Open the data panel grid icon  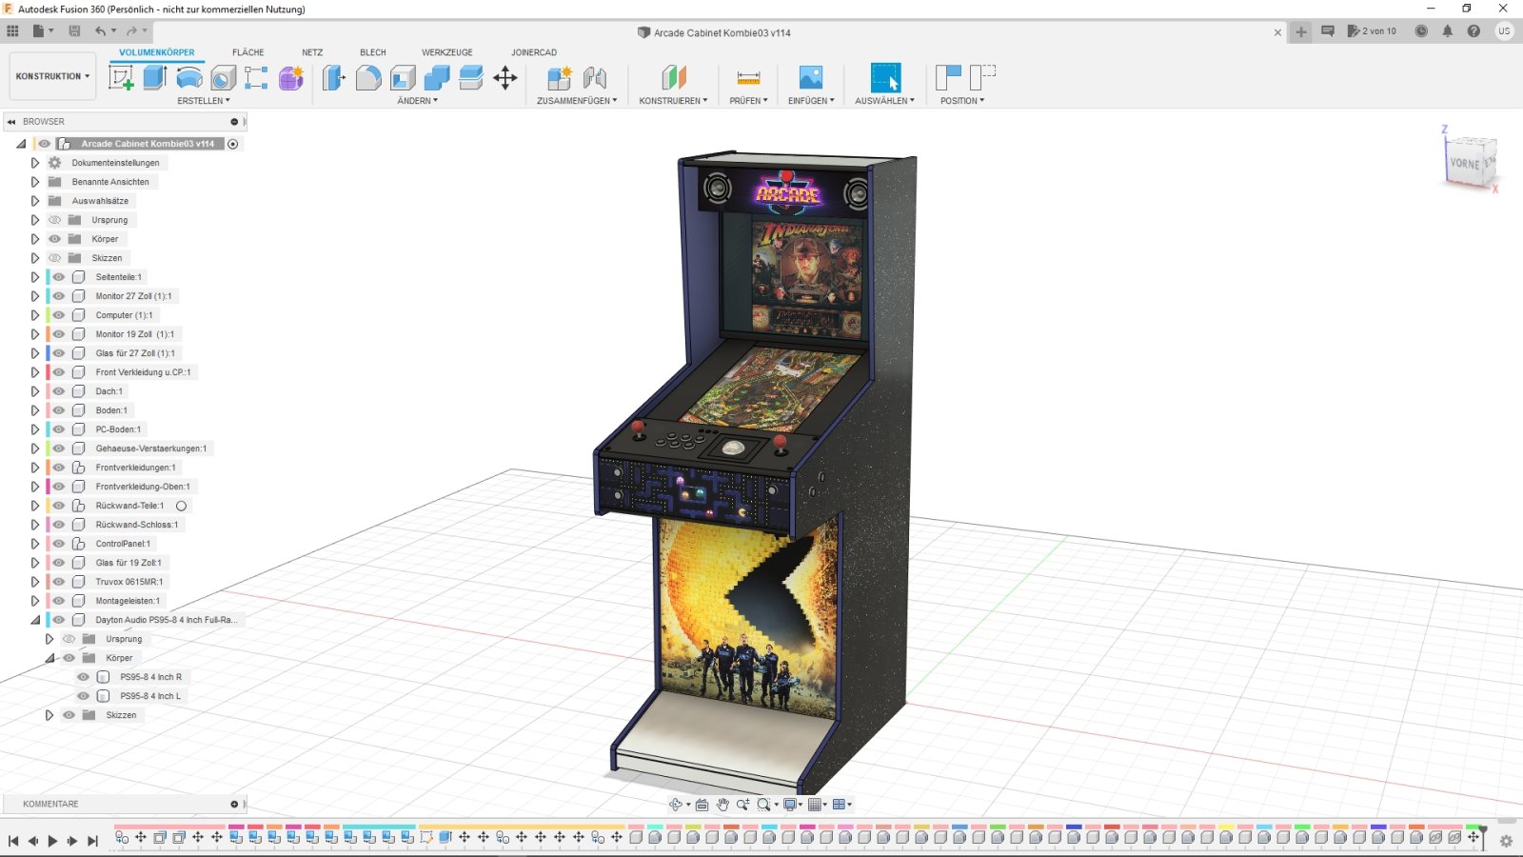(x=12, y=31)
